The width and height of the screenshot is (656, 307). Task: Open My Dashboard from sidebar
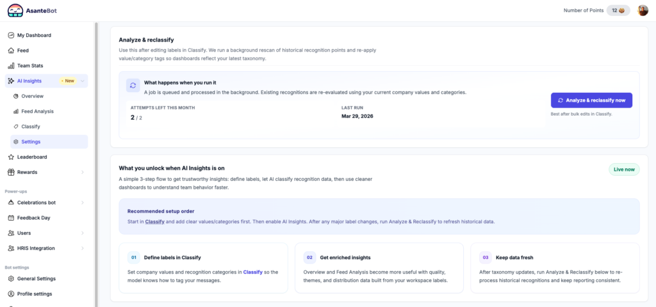tap(34, 35)
